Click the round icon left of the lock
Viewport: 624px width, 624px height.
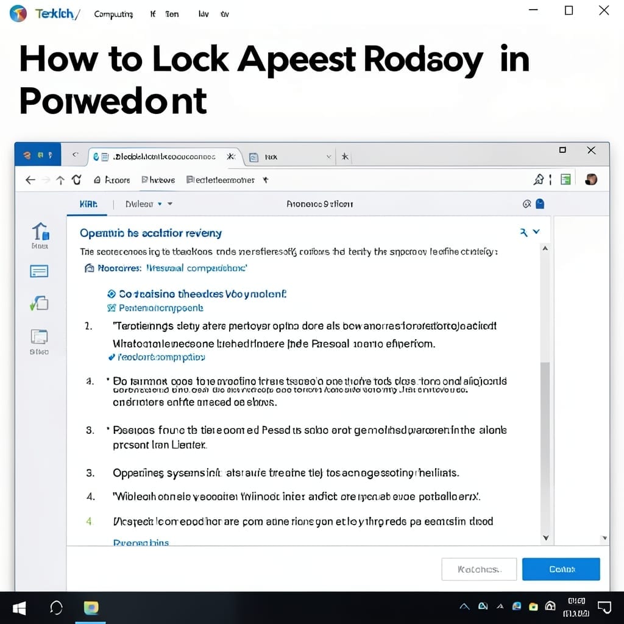pos(526,204)
